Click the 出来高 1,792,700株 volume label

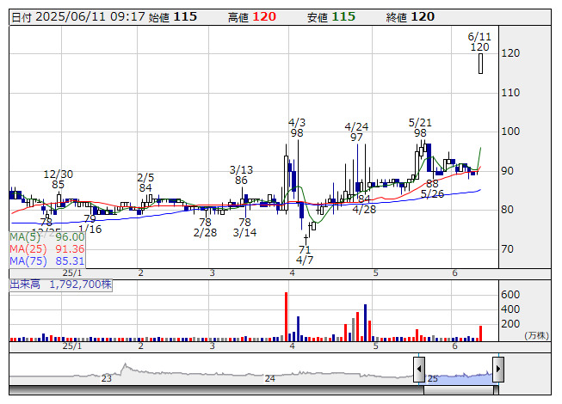click(60, 285)
